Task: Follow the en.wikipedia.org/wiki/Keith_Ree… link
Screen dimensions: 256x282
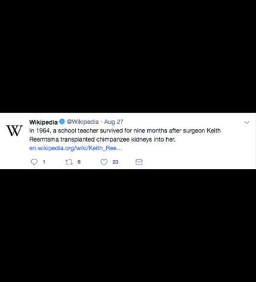Action: pos(76,148)
